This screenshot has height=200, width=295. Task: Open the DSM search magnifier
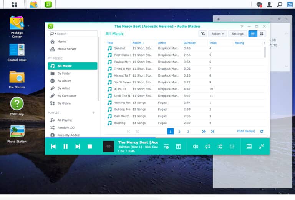point(280,5)
